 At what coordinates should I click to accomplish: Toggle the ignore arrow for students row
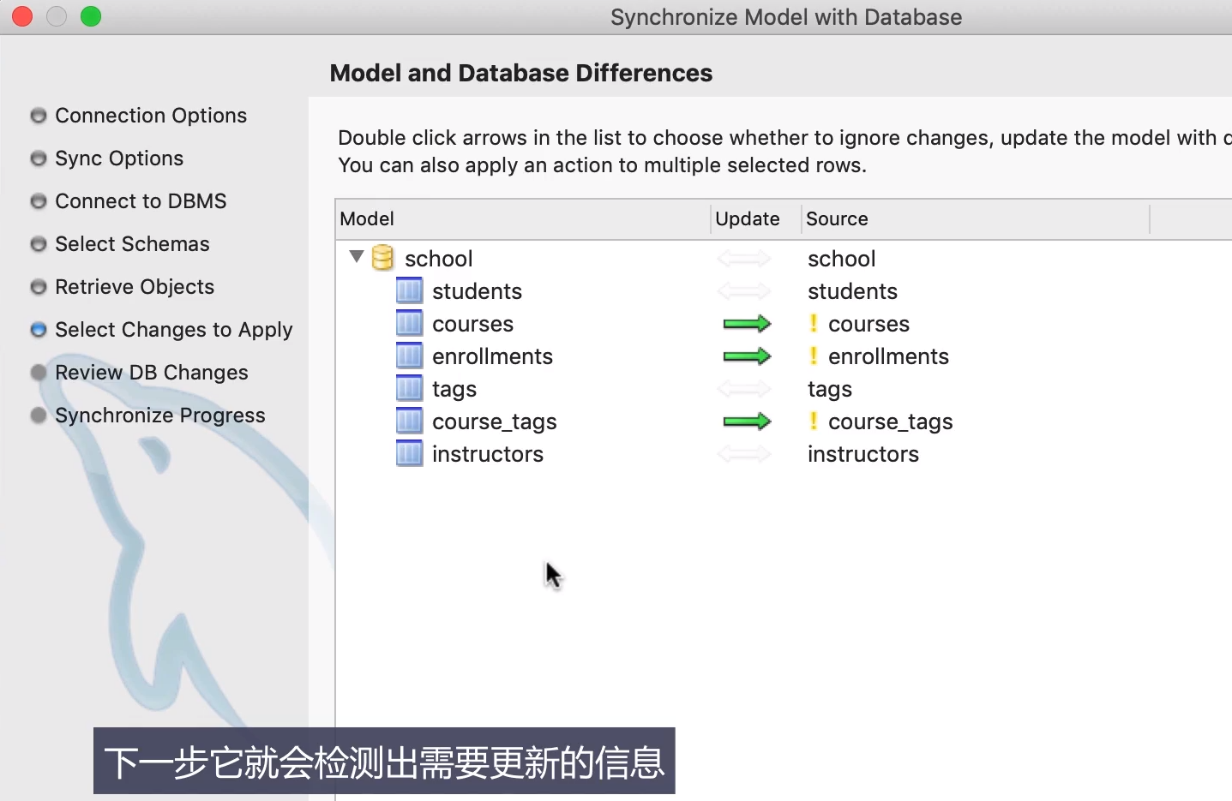pos(744,291)
